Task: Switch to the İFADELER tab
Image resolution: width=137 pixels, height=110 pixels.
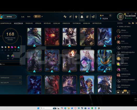Action: pyautogui.click(x=29, y=23)
